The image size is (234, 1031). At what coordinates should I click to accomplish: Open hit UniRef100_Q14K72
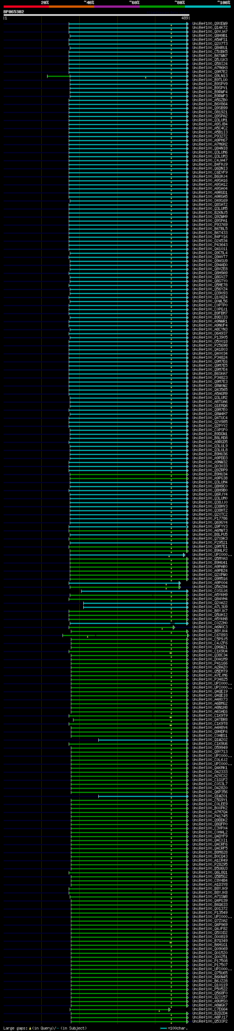pyautogui.click(x=210, y=28)
